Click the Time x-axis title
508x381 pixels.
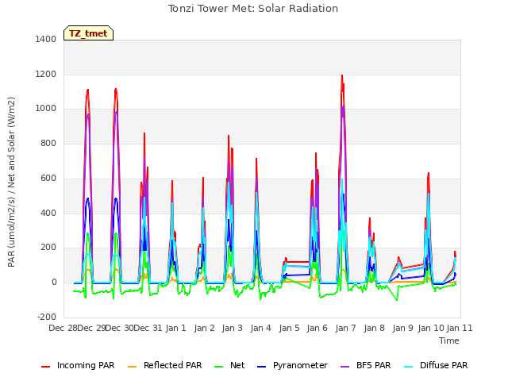point(449,341)
